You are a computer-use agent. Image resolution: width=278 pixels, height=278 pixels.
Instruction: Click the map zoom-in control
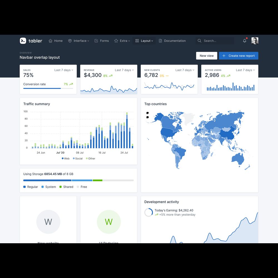pos(147,113)
